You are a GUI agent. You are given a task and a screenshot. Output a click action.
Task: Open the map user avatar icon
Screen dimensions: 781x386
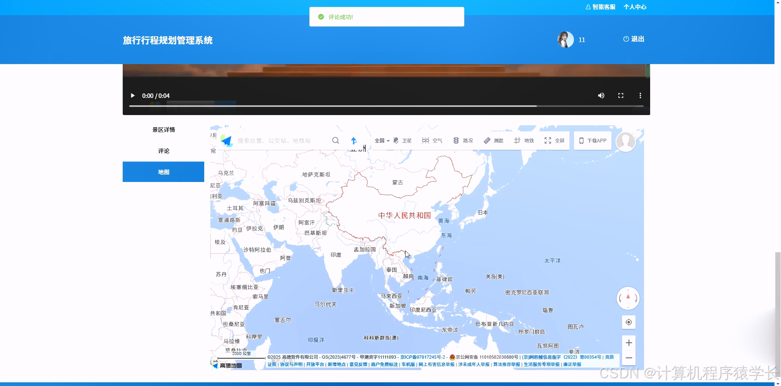[626, 141]
